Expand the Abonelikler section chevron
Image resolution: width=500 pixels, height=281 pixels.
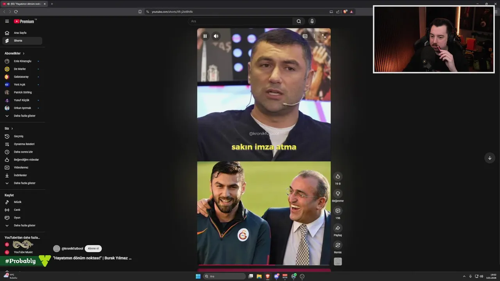click(23, 53)
